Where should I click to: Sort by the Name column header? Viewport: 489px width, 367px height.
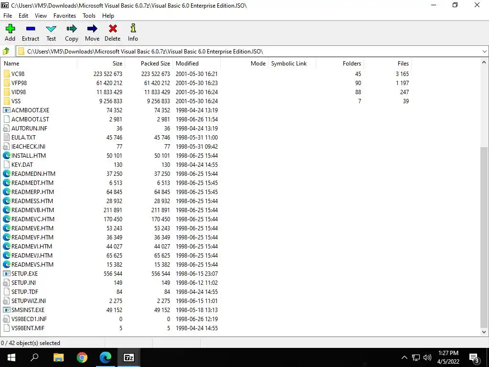[39, 64]
